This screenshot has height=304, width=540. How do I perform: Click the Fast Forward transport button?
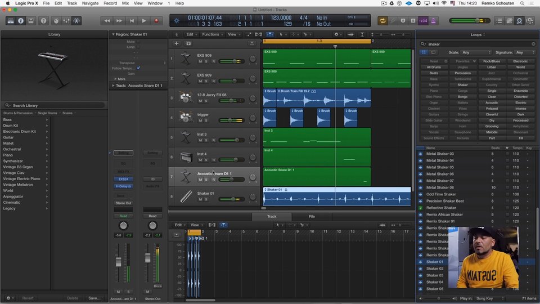point(119,21)
